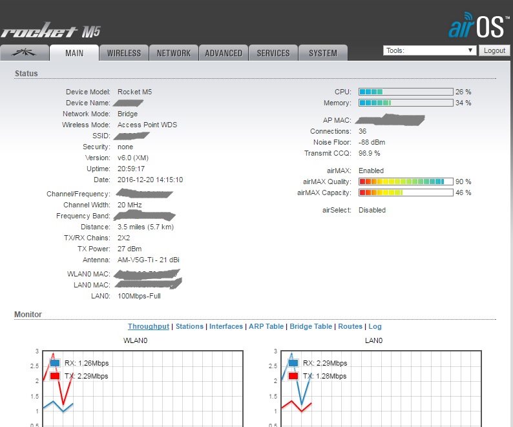Click the blue RX legend square in WLAN0 chart
The height and width of the screenshot is (427, 513).
coord(56,363)
